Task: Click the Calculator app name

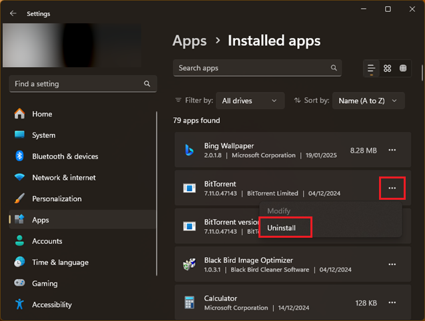Action: (x=220, y=298)
